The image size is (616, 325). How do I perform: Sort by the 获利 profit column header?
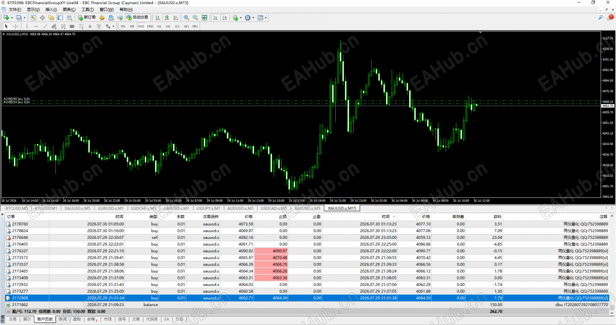(x=496, y=217)
